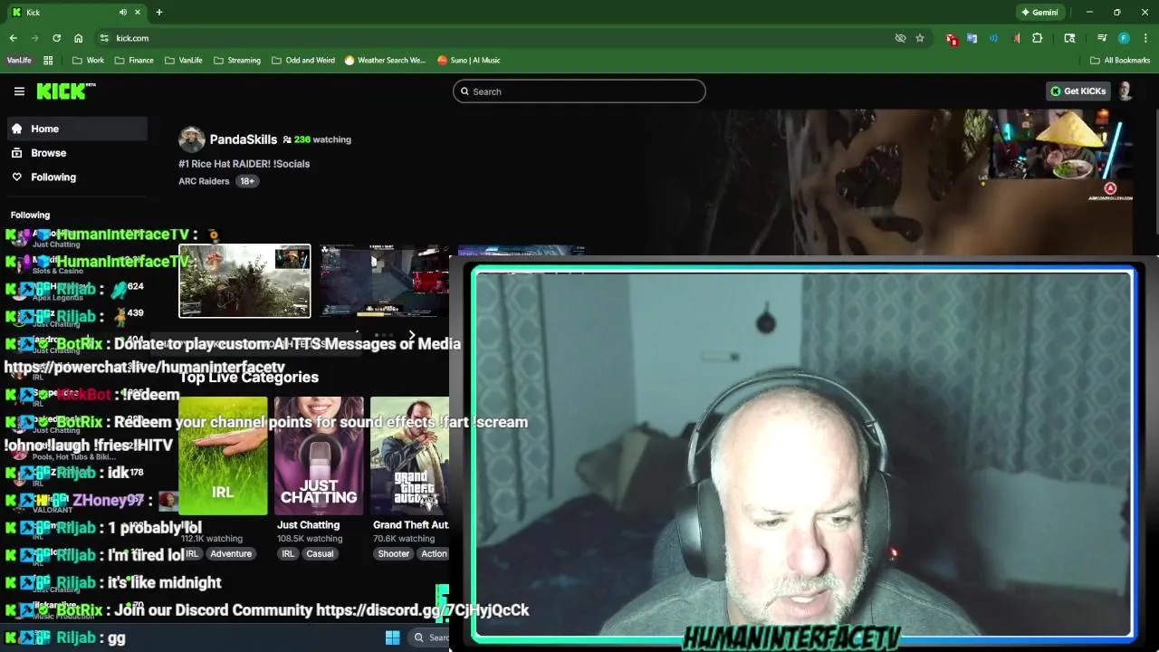This screenshot has height=652, width=1159.
Task: Open the Kick hamburger sidebar menu
Action: tap(19, 91)
